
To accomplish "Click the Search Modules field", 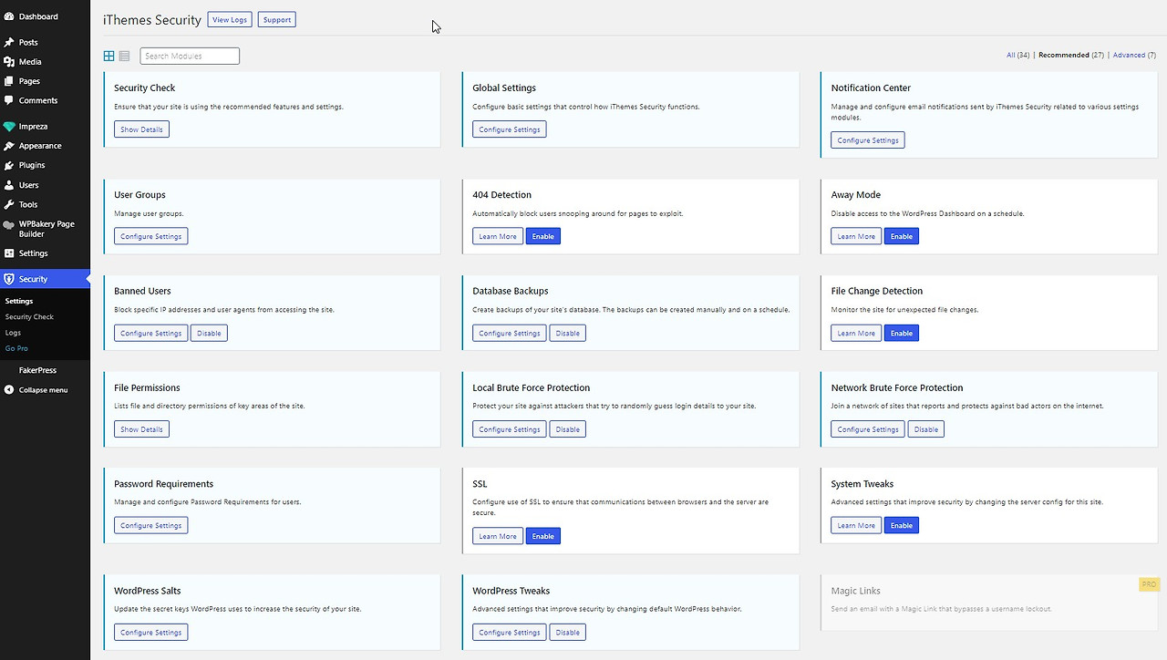I will click(x=190, y=56).
